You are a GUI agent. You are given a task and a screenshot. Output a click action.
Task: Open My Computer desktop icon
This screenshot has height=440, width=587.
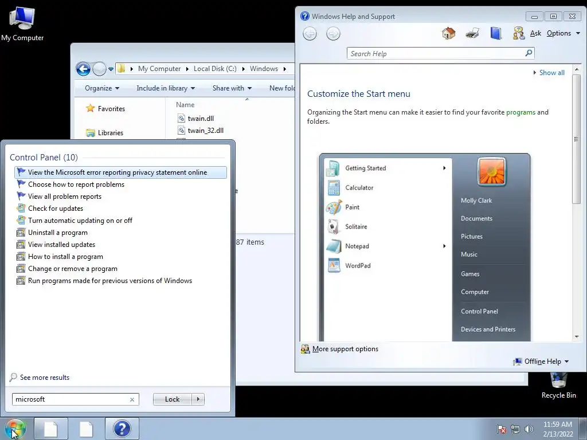(x=22, y=23)
